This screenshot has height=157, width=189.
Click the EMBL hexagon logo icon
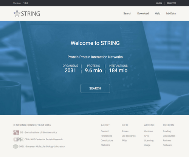[15, 146]
